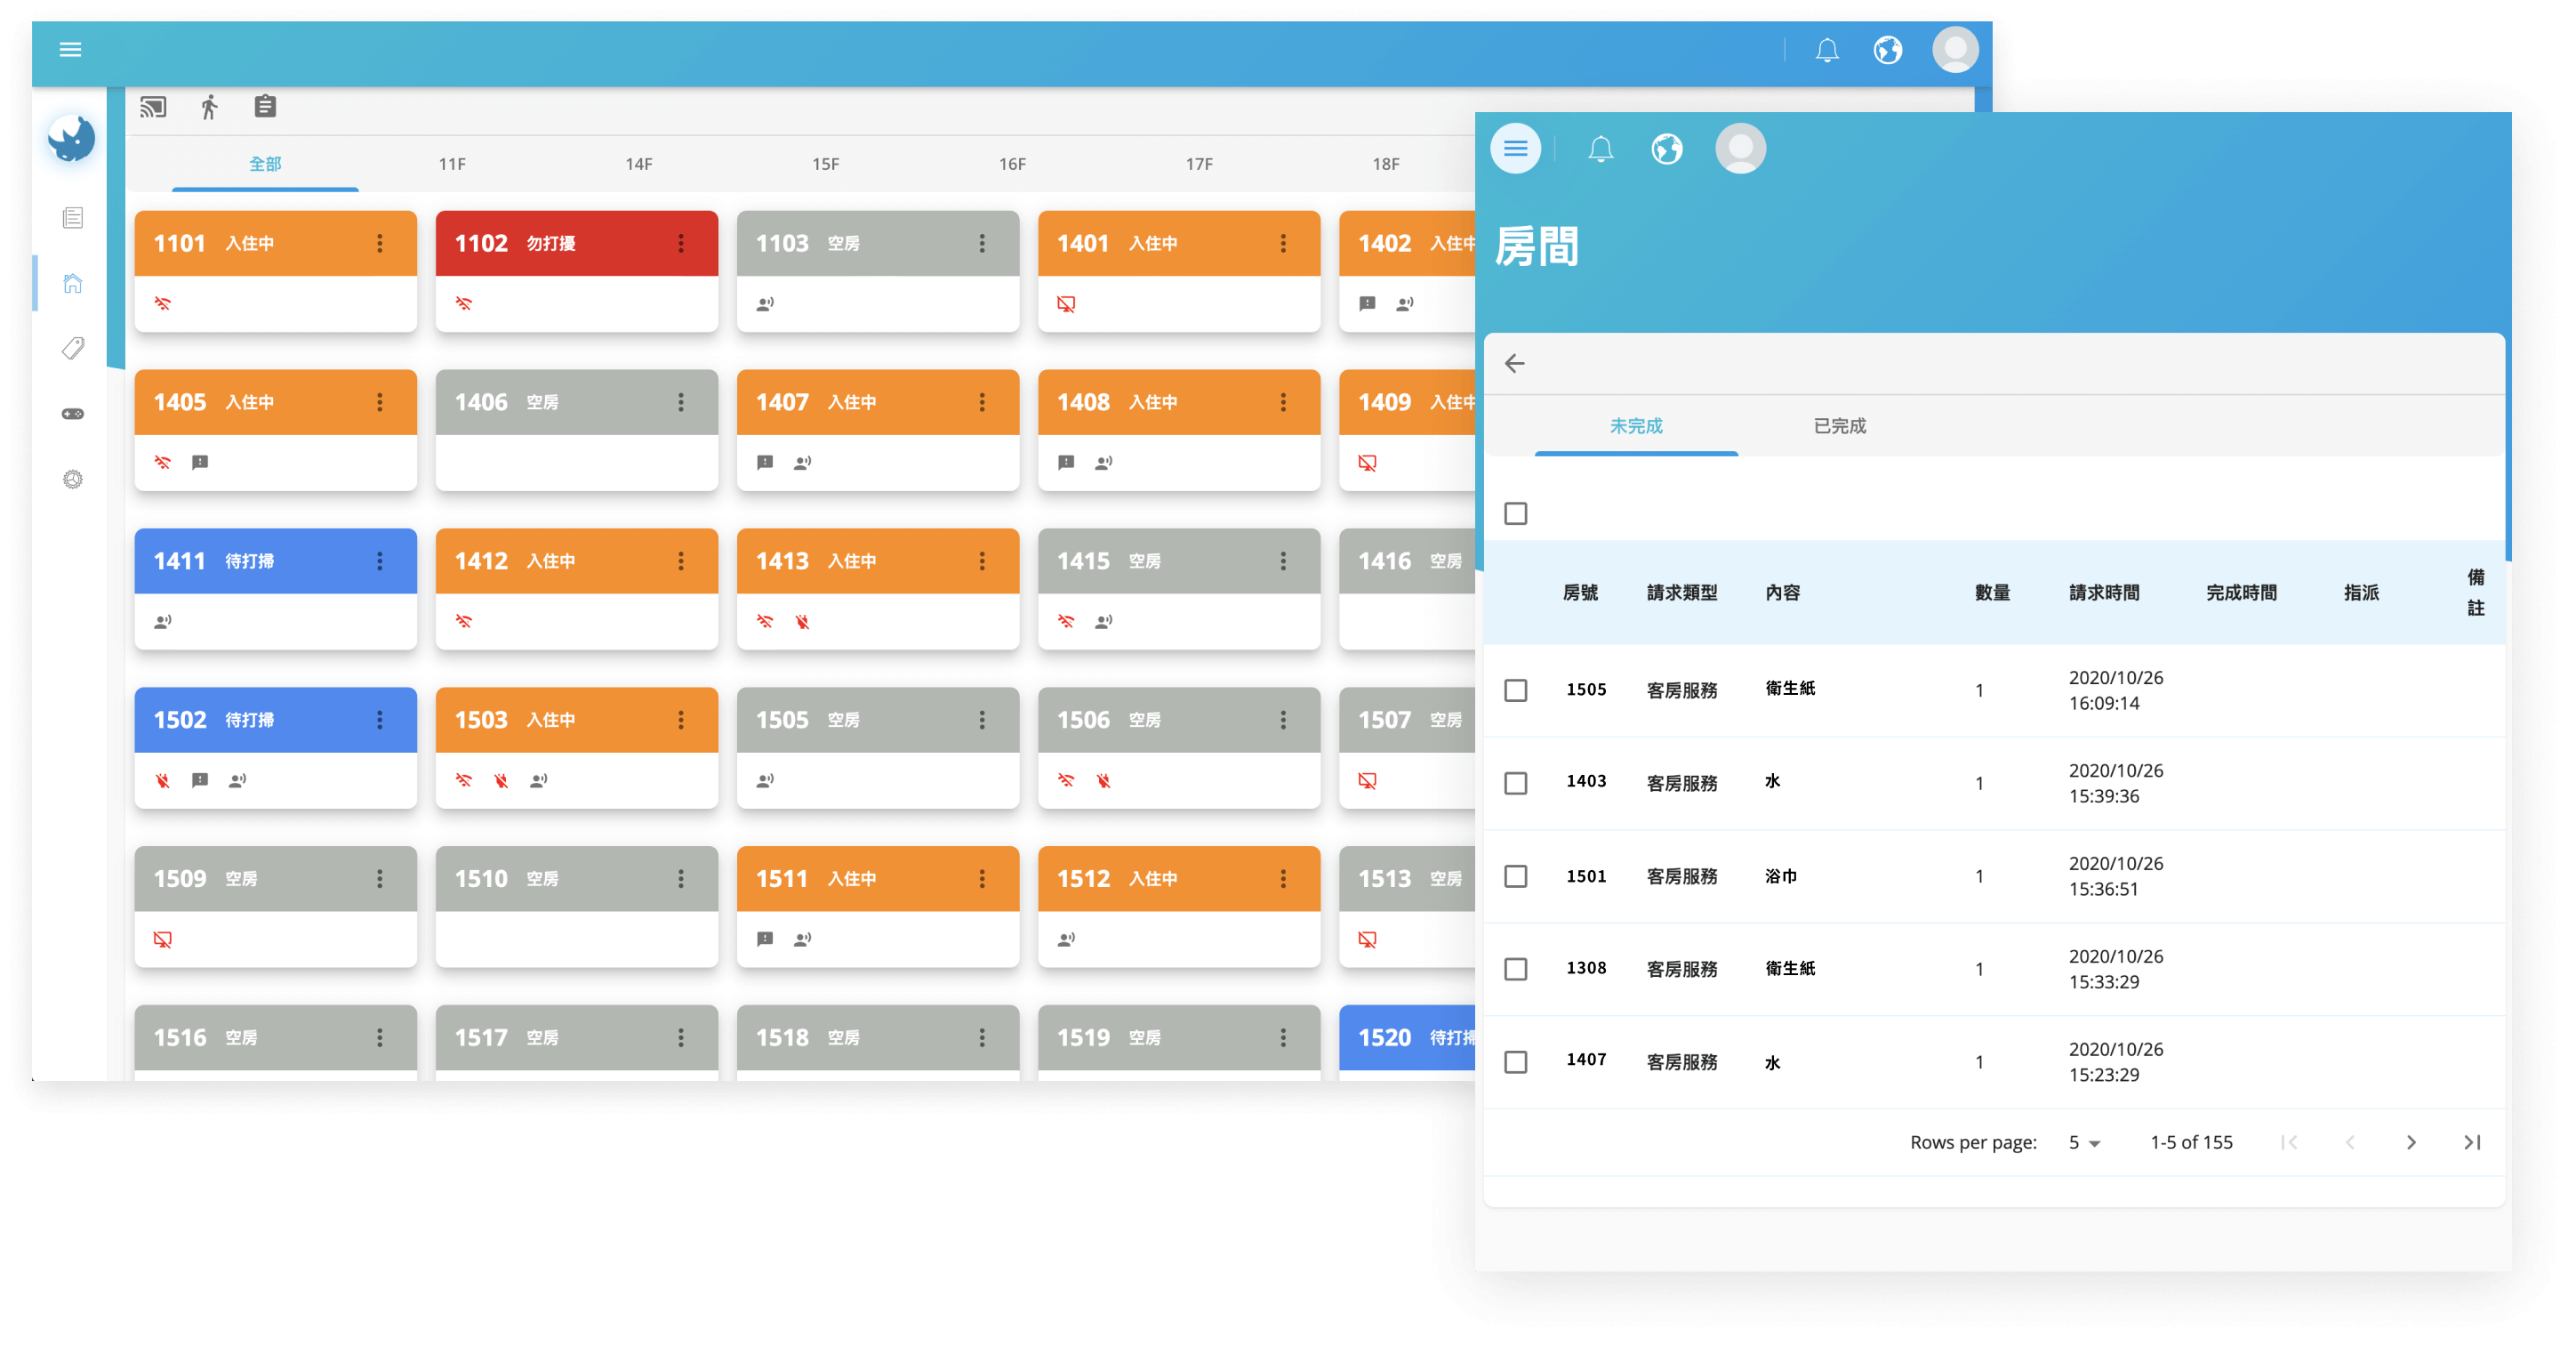Click TV-off icon on room 1509 card
2576x1347 pixels.
coord(162,939)
